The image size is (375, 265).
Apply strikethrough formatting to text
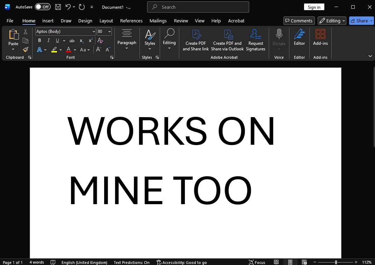(72, 41)
